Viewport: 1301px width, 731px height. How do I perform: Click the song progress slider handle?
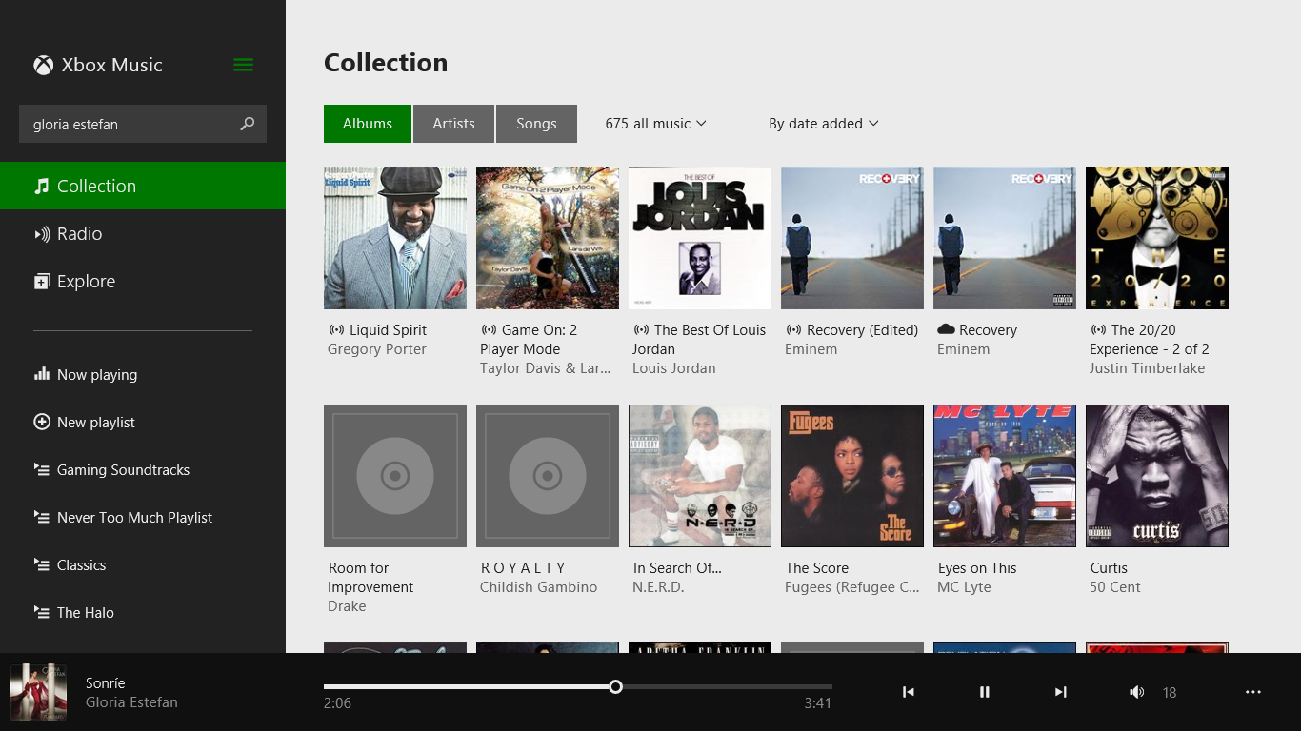[616, 686]
